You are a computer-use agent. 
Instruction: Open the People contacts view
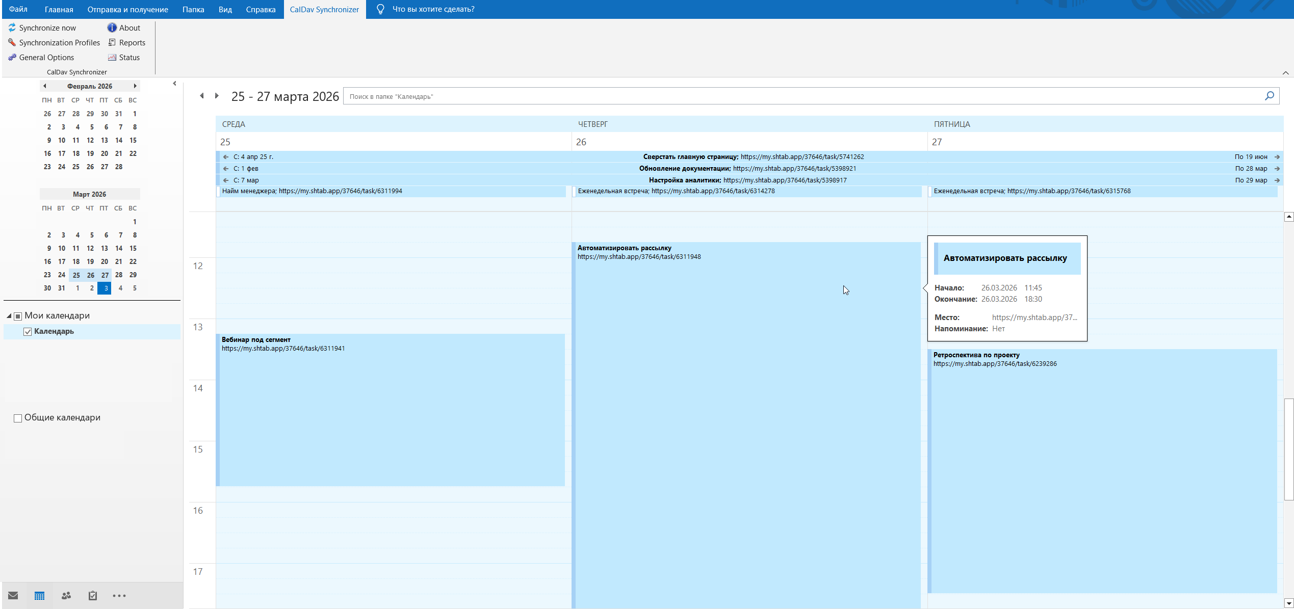[x=66, y=595]
